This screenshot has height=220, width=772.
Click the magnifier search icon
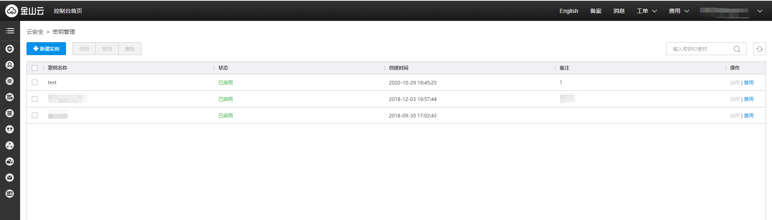click(737, 49)
